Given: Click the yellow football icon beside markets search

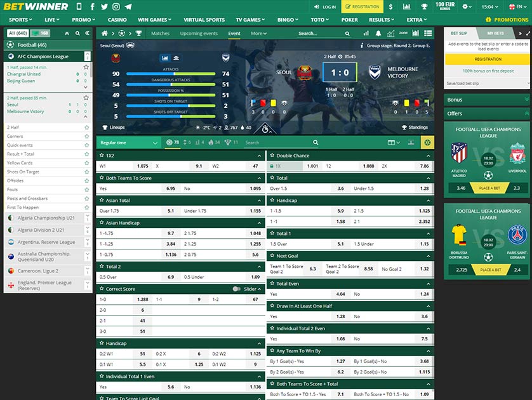Looking at the screenshot, I should click(427, 142).
